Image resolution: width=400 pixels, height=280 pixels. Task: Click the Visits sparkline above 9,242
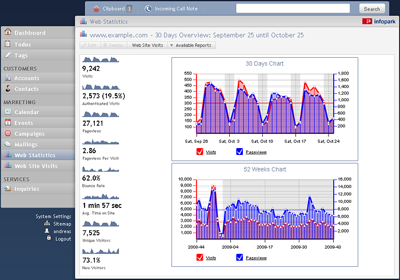[x=101, y=59]
